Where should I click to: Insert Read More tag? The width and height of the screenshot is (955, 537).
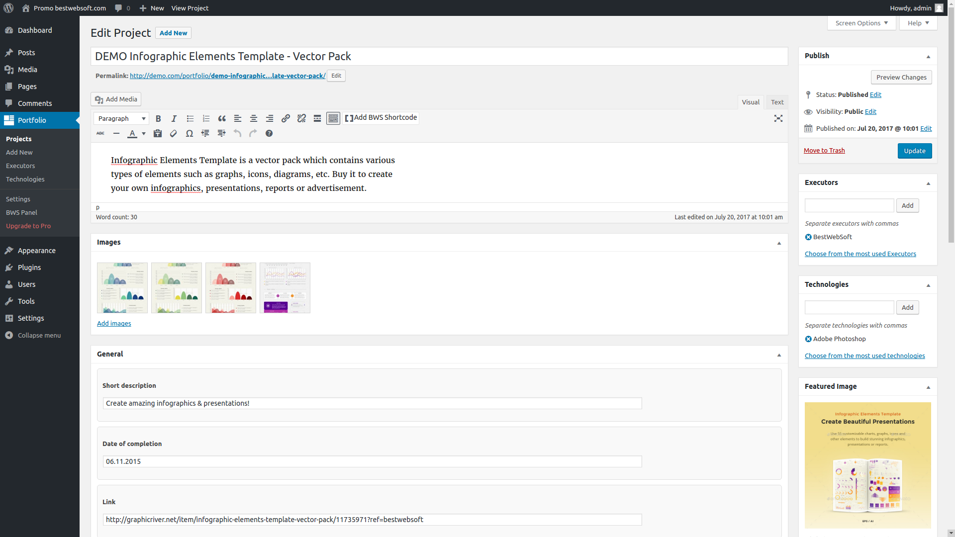tap(317, 118)
